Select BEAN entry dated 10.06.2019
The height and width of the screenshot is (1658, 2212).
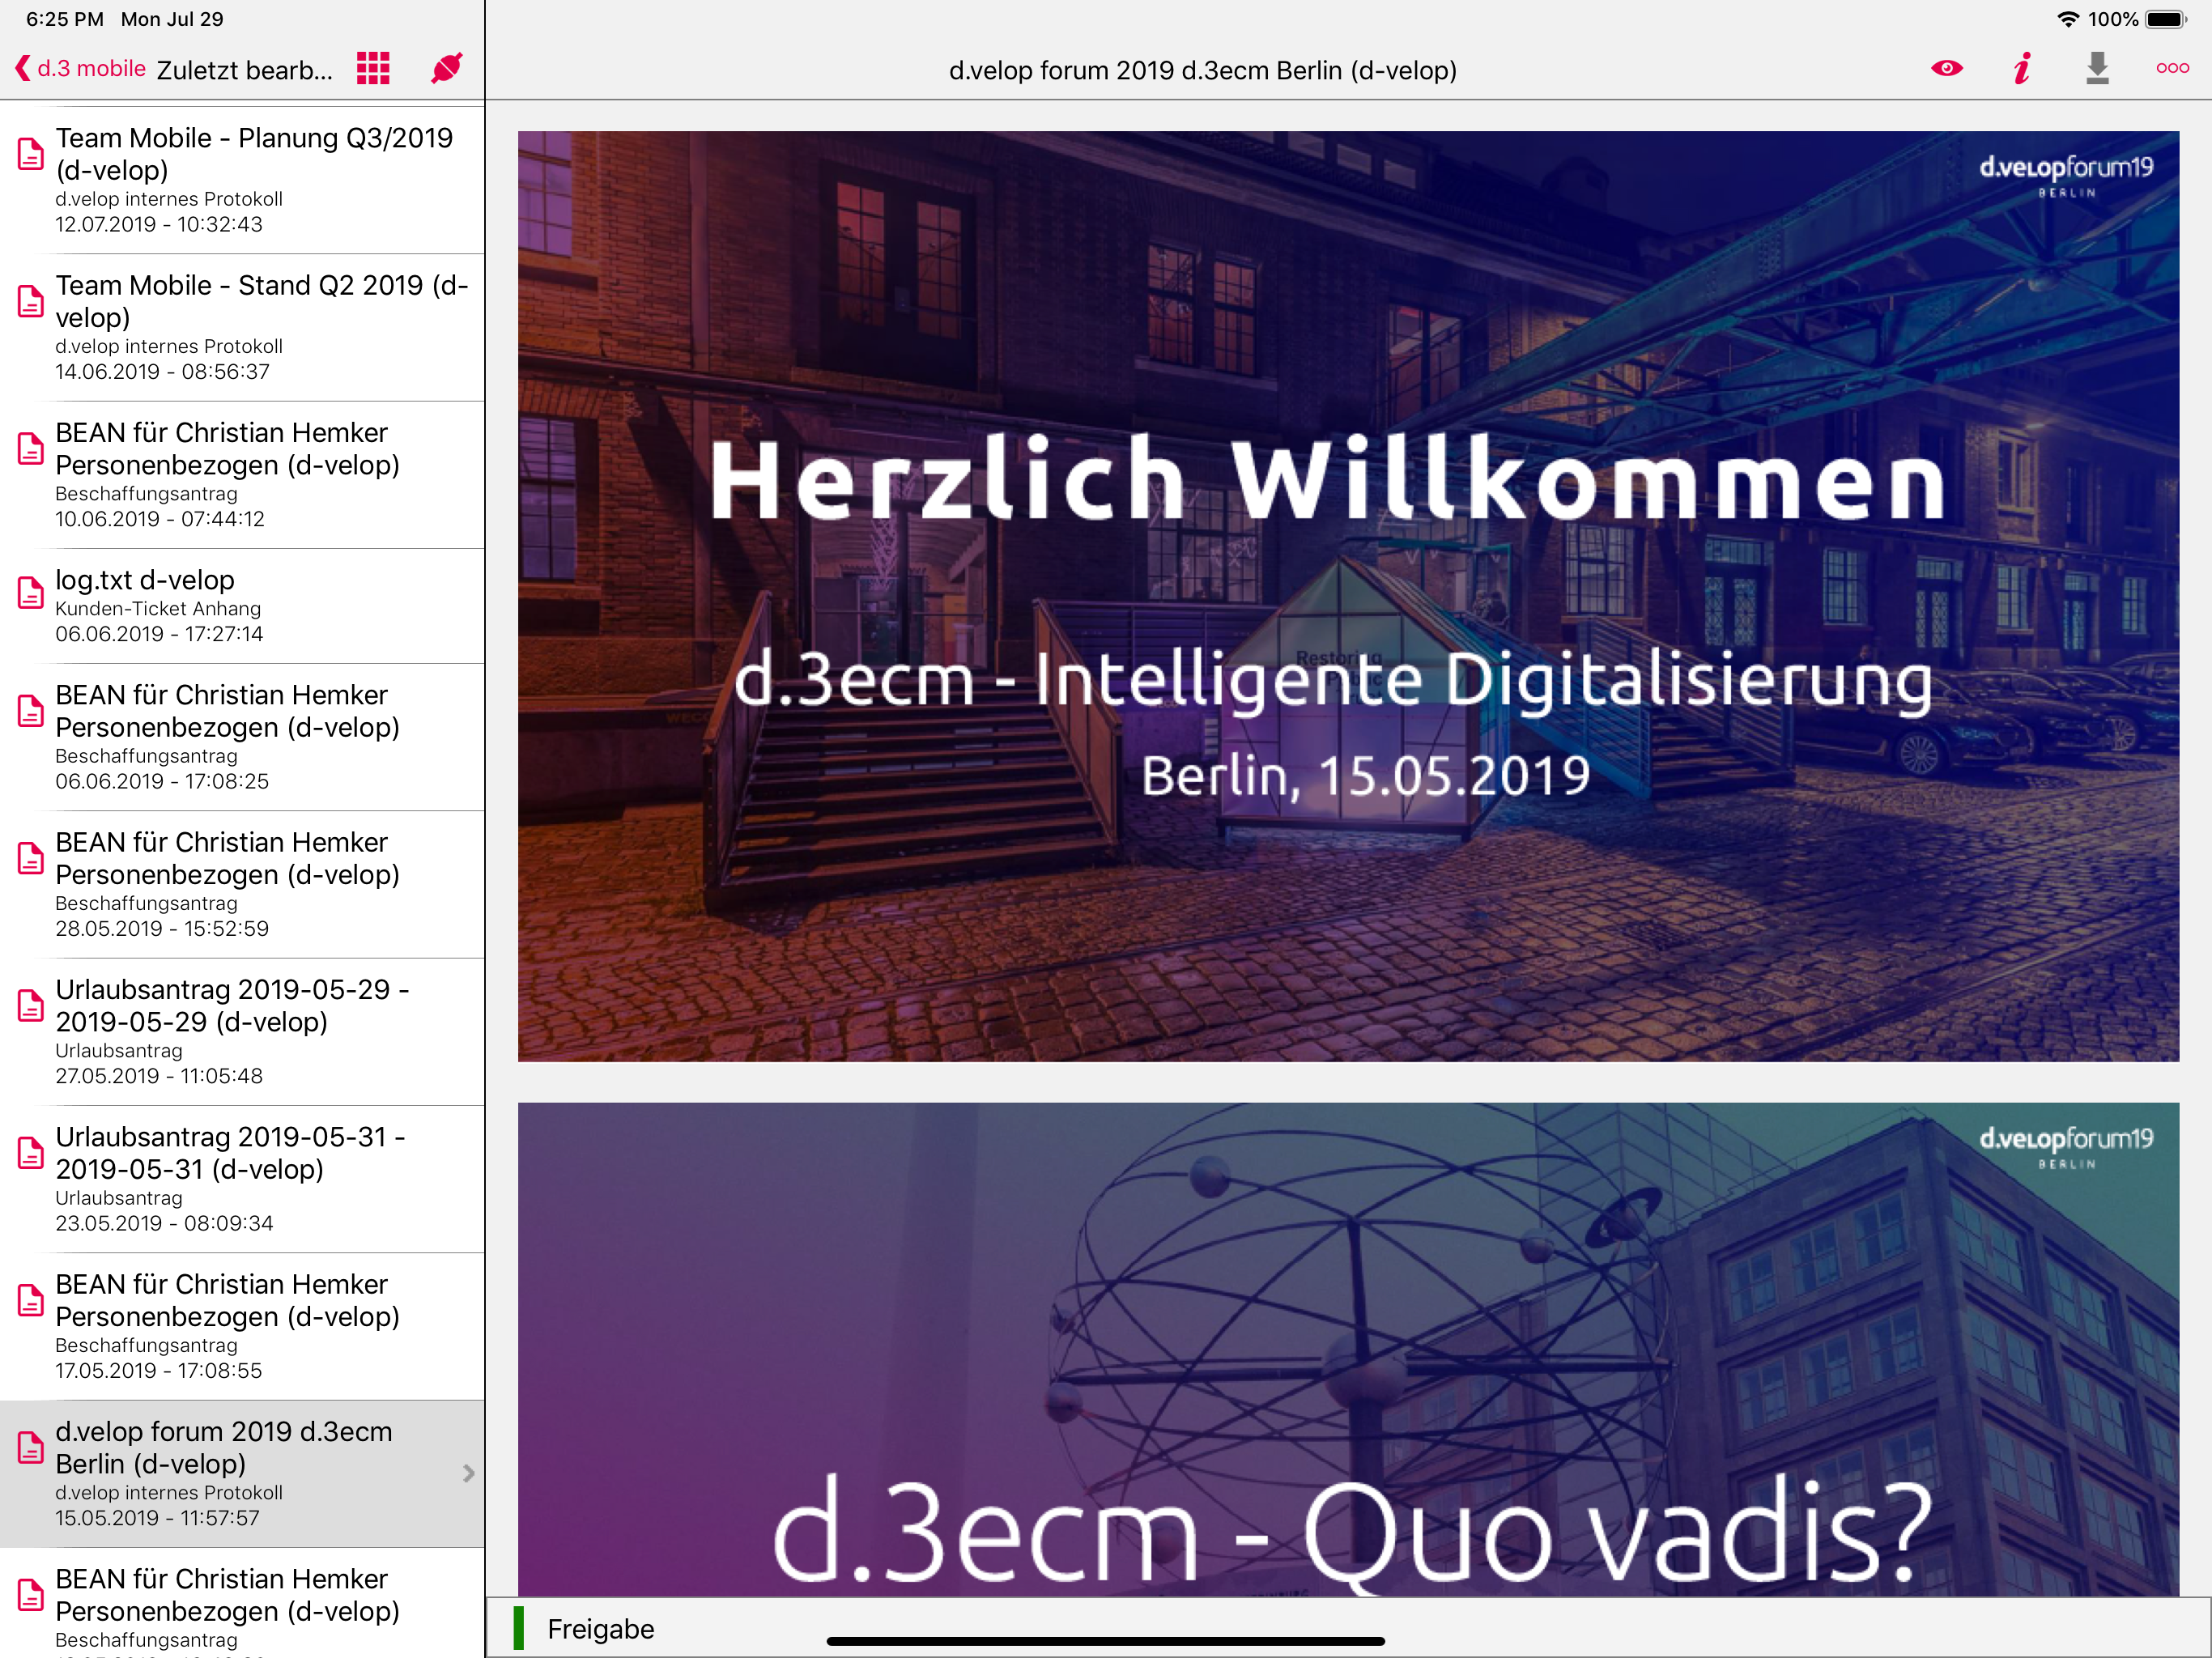pyautogui.click(x=242, y=475)
